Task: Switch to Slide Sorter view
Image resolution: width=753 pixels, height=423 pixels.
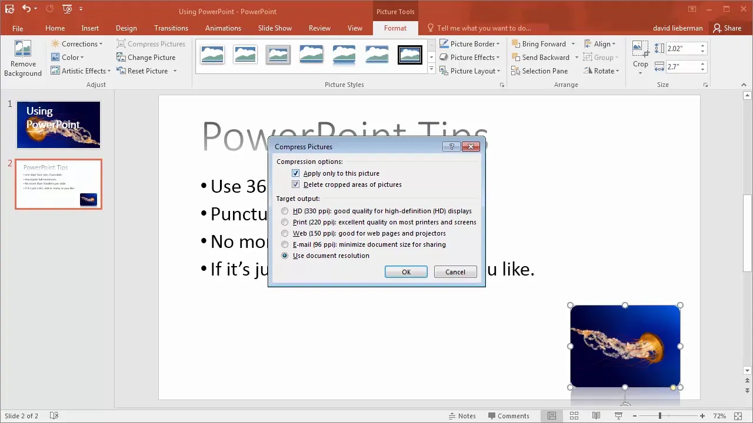Action: click(574, 416)
